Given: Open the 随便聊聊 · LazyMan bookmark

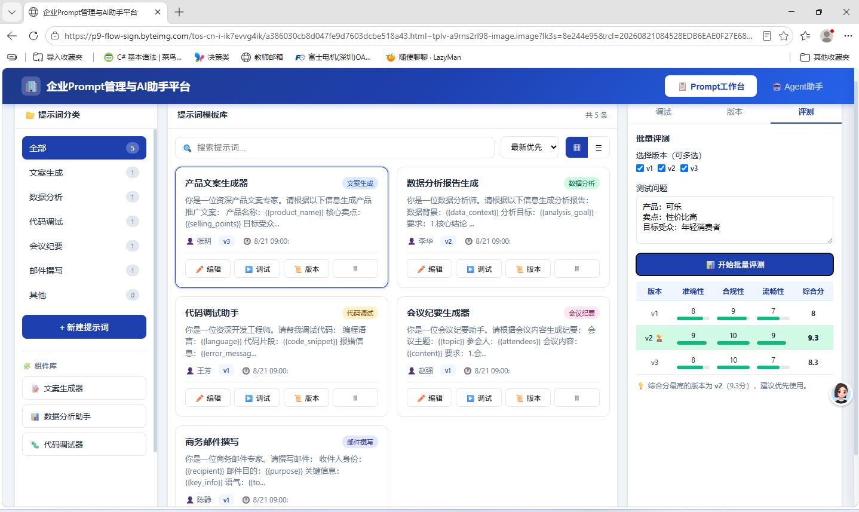Looking at the screenshot, I should click(424, 57).
